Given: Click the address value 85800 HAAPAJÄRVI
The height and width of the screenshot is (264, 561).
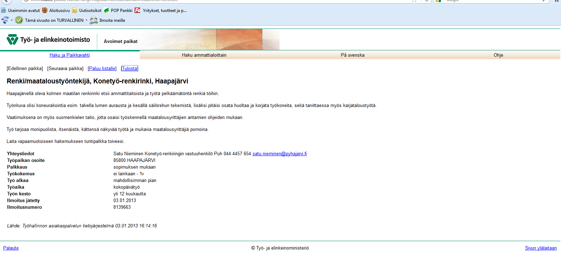Looking at the screenshot, I should (x=135, y=161).
